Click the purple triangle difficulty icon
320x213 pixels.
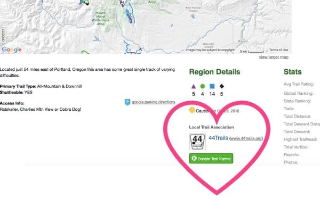point(193,86)
